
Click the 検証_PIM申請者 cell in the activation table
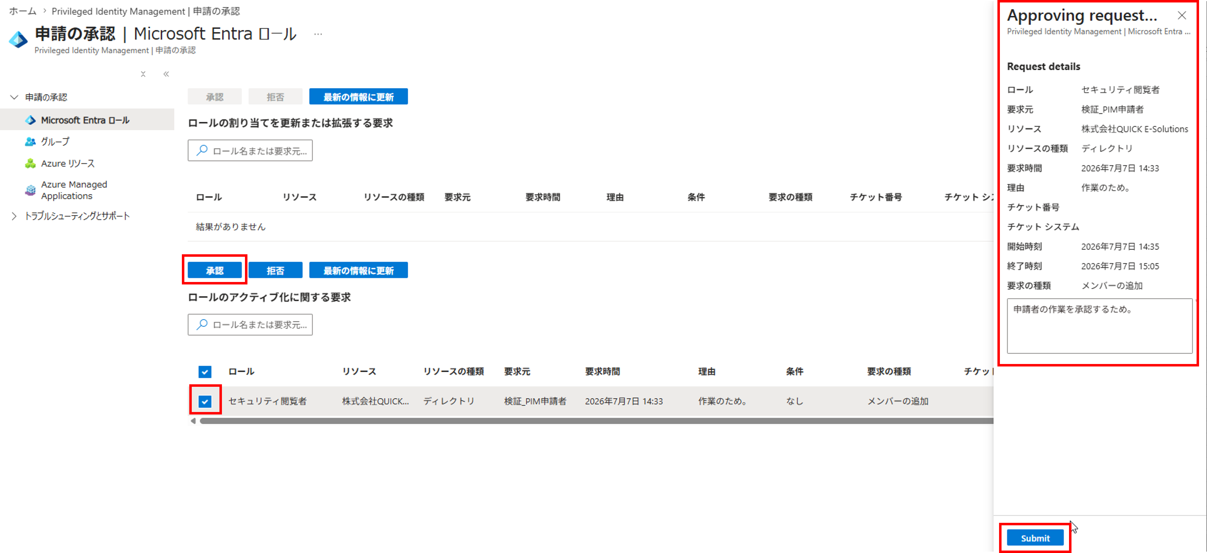pyautogui.click(x=535, y=401)
